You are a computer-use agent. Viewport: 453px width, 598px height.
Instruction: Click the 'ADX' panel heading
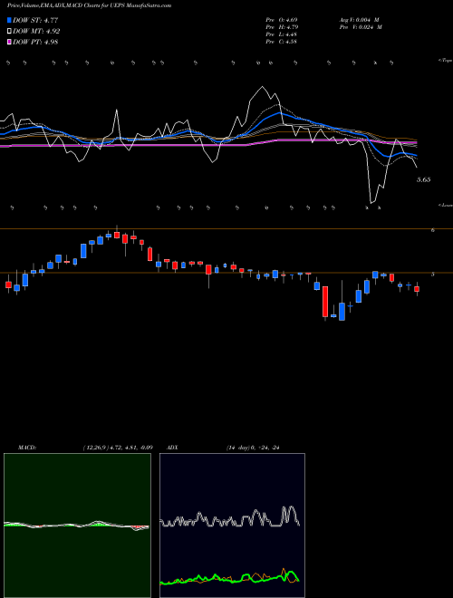click(x=173, y=448)
